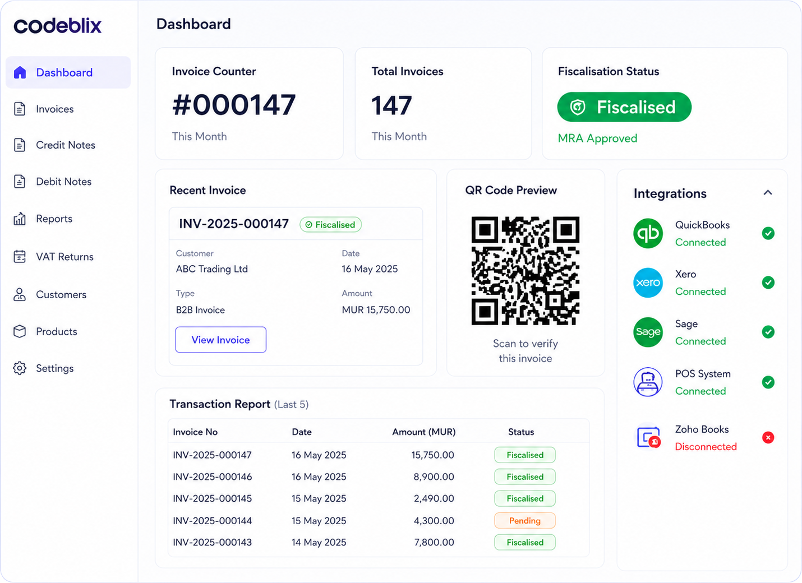The width and height of the screenshot is (802, 583).
Task: Click the red X next to Zoho Books
Action: click(768, 437)
